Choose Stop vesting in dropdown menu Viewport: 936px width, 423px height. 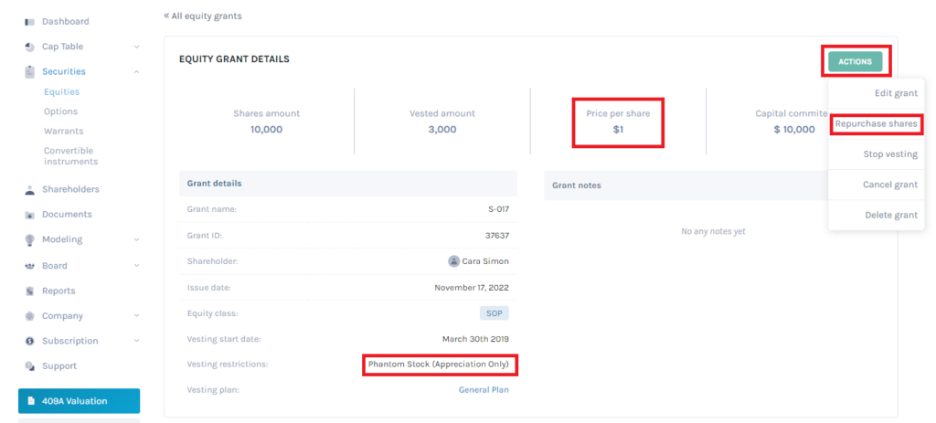point(876,154)
